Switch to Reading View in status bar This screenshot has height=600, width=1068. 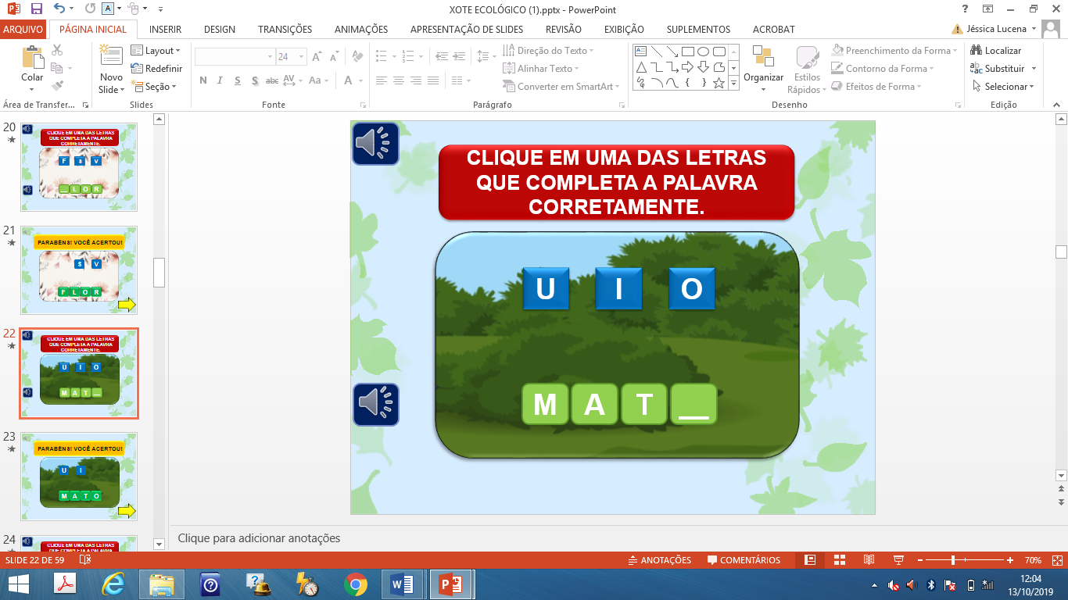point(869,560)
